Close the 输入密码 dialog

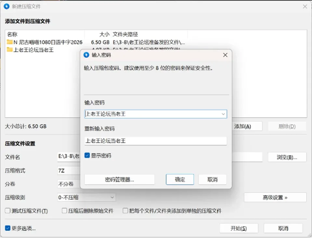coord(225,55)
